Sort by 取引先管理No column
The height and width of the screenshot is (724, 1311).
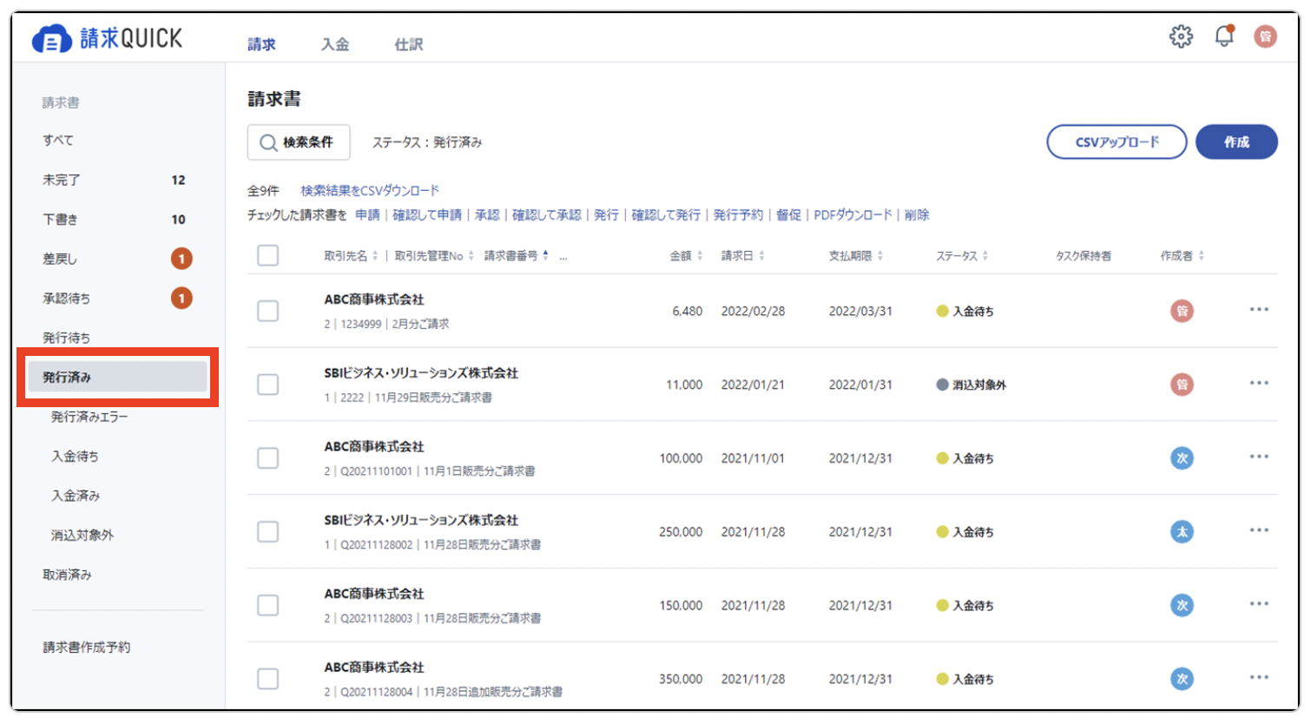click(x=434, y=256)
